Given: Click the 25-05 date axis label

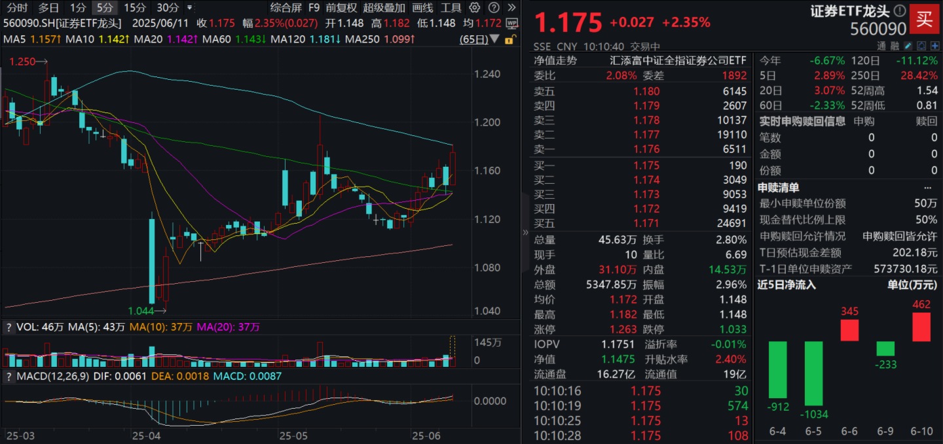Looking at the screenshot, I should tap(293, 435).
